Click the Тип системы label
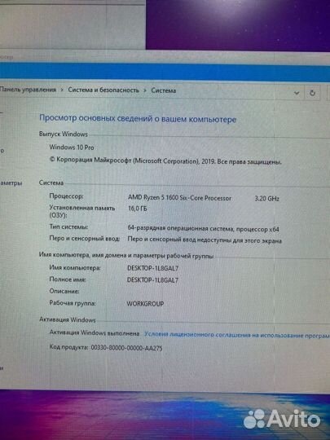The image size is (330, 440). [x=68, y=227]
